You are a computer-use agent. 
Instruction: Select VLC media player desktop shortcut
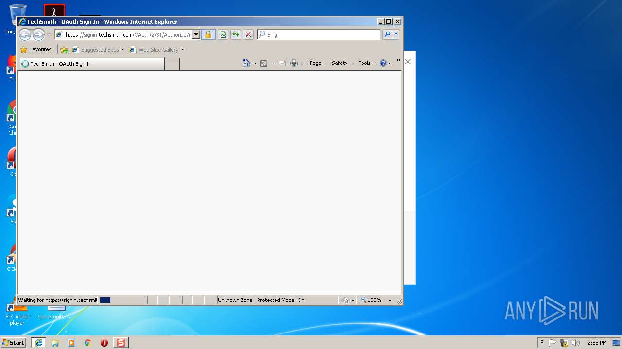(x=17, y=315)
